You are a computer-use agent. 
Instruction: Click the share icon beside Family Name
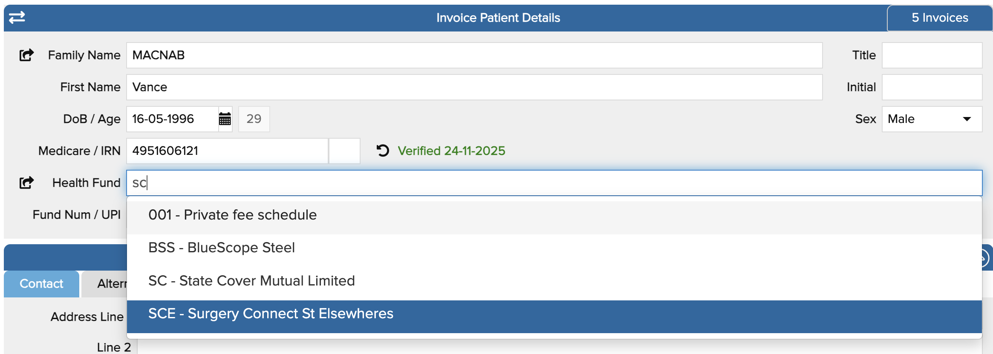click(x=26, y=55)
